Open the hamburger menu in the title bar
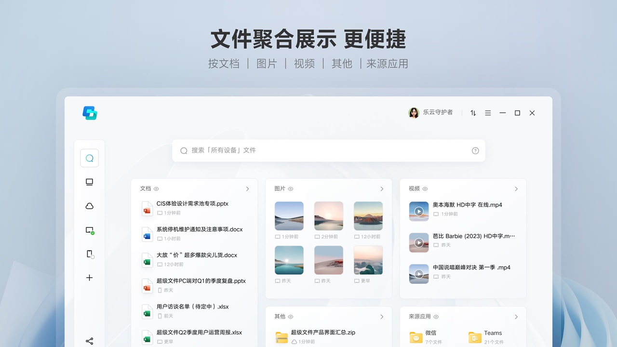The height and width of the screenshot is (347, 617). 488,113
